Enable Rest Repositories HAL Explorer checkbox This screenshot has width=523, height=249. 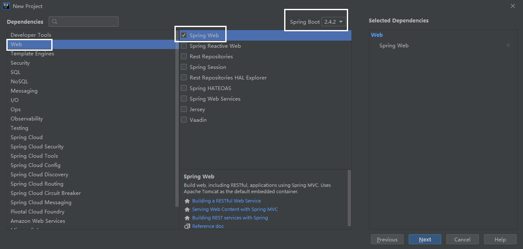point(184,78)
